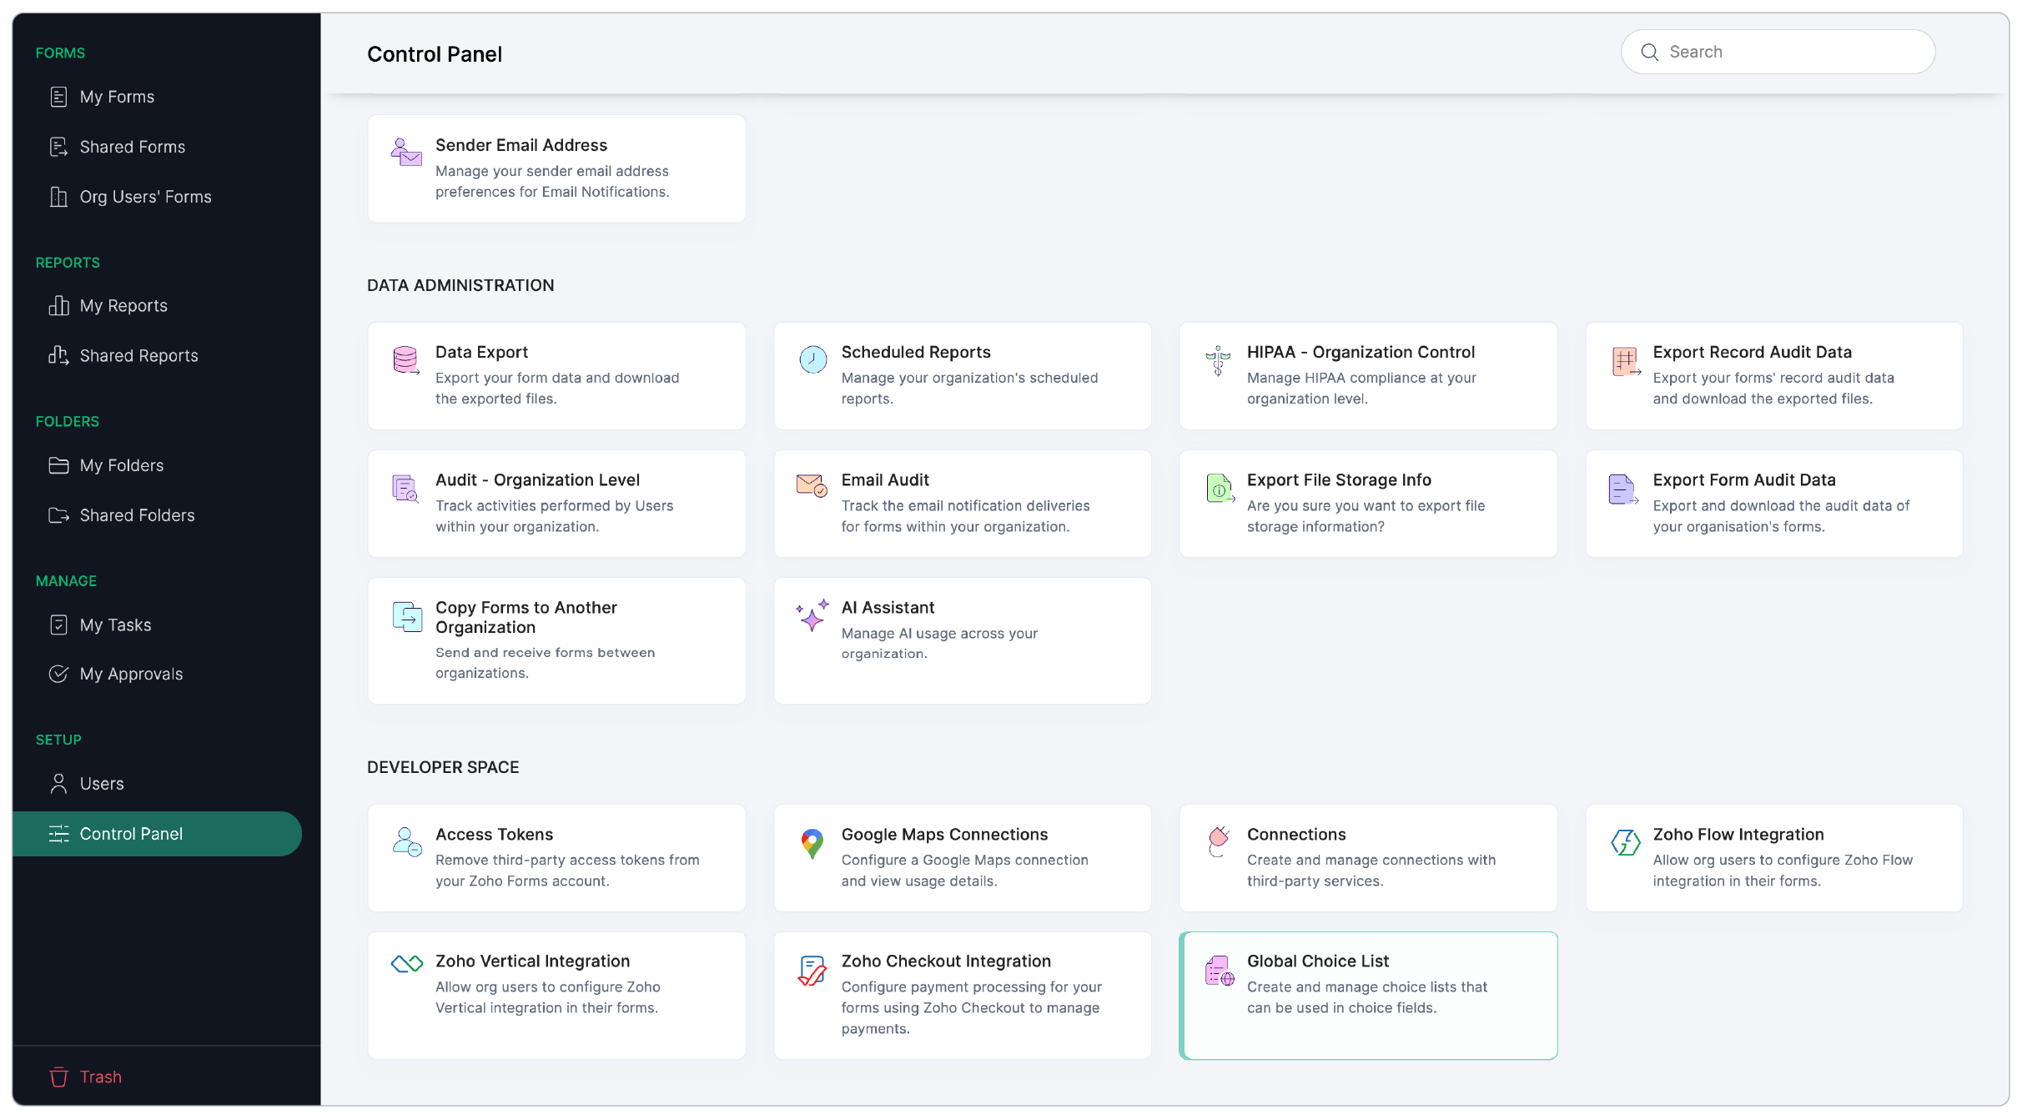The height and width of the screenshot is (1119, 2022).
Task: Click the HIPAA caduceus icon
Action: coord(1218,360)
